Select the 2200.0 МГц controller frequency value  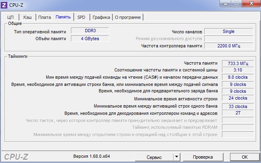[x=229, y=46]
